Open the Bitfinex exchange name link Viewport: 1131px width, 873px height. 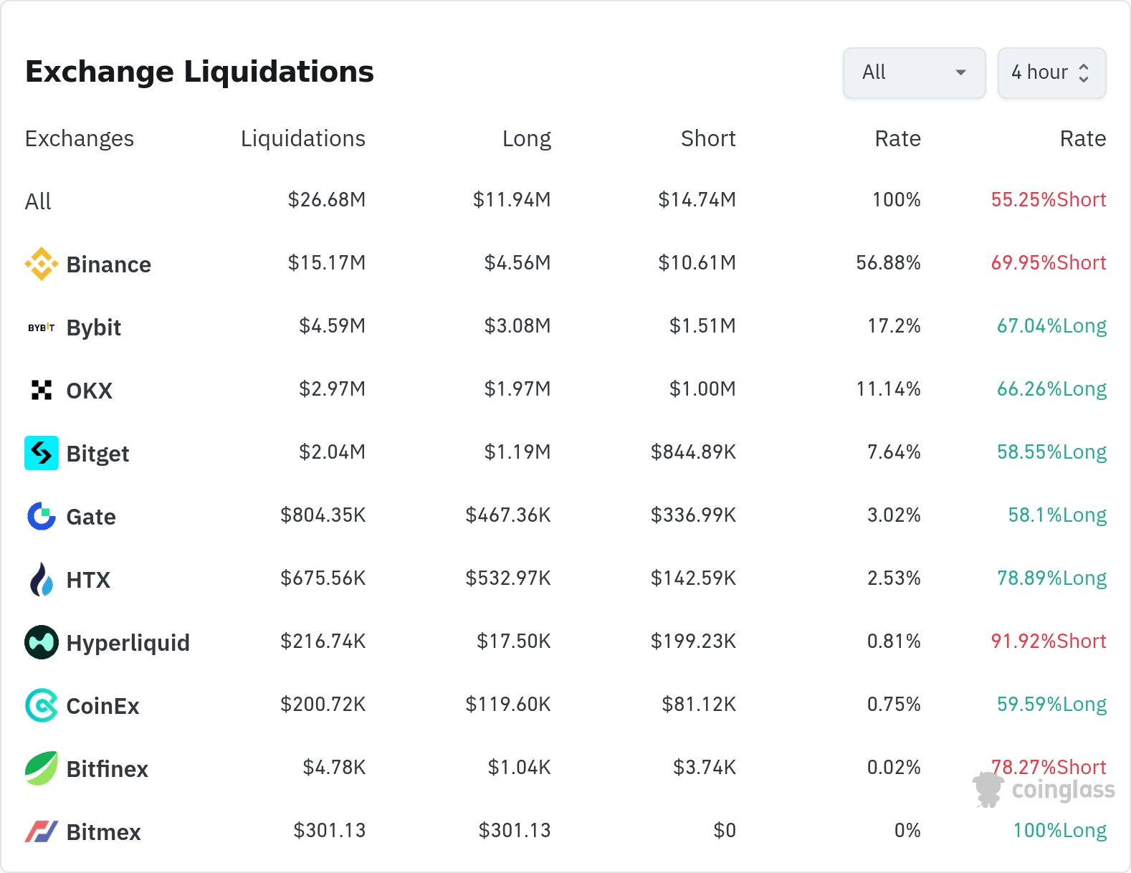click(x=107, y=769)
